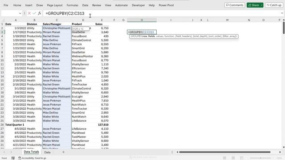Click the green Share button
This screenshot has width=285, height=160.
point(253,5)
